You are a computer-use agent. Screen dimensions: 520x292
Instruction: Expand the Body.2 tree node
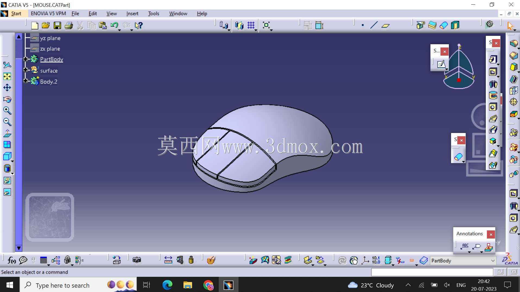pyautogui.click(x=26, y=81)
